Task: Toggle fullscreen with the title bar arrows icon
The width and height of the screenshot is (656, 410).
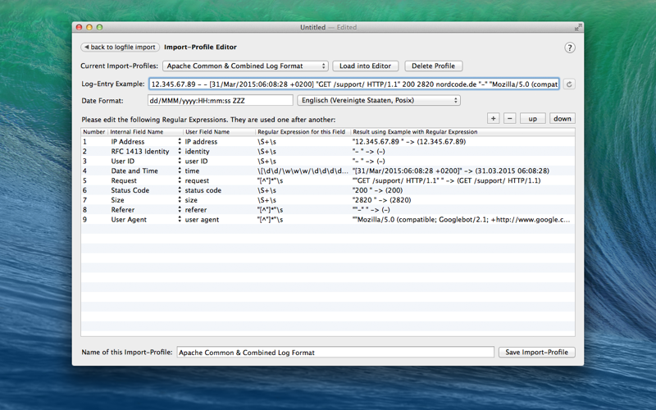Action: pos(578,27)
